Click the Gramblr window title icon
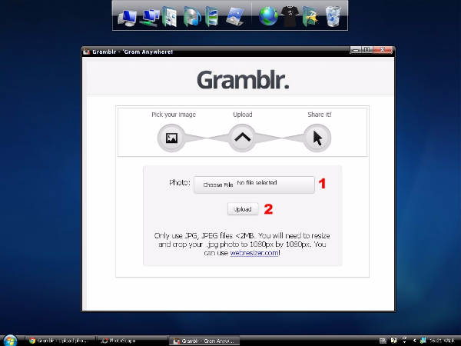Viewport: 461px width, 346px height. tap(86, 52)
